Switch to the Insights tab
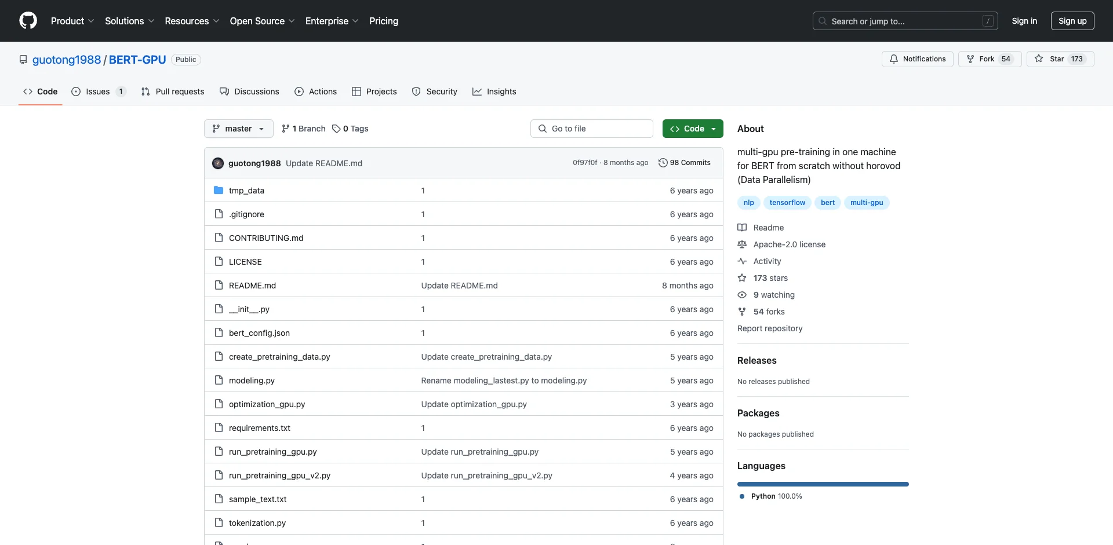The image size is (1113, 545). [x=494, y=92]
